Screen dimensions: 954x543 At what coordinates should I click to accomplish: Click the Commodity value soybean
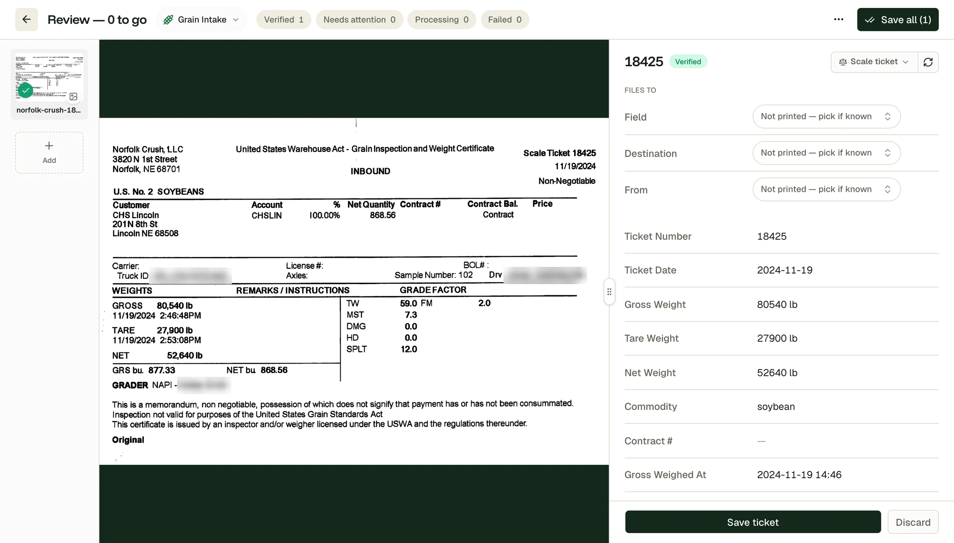coord(776,407)
